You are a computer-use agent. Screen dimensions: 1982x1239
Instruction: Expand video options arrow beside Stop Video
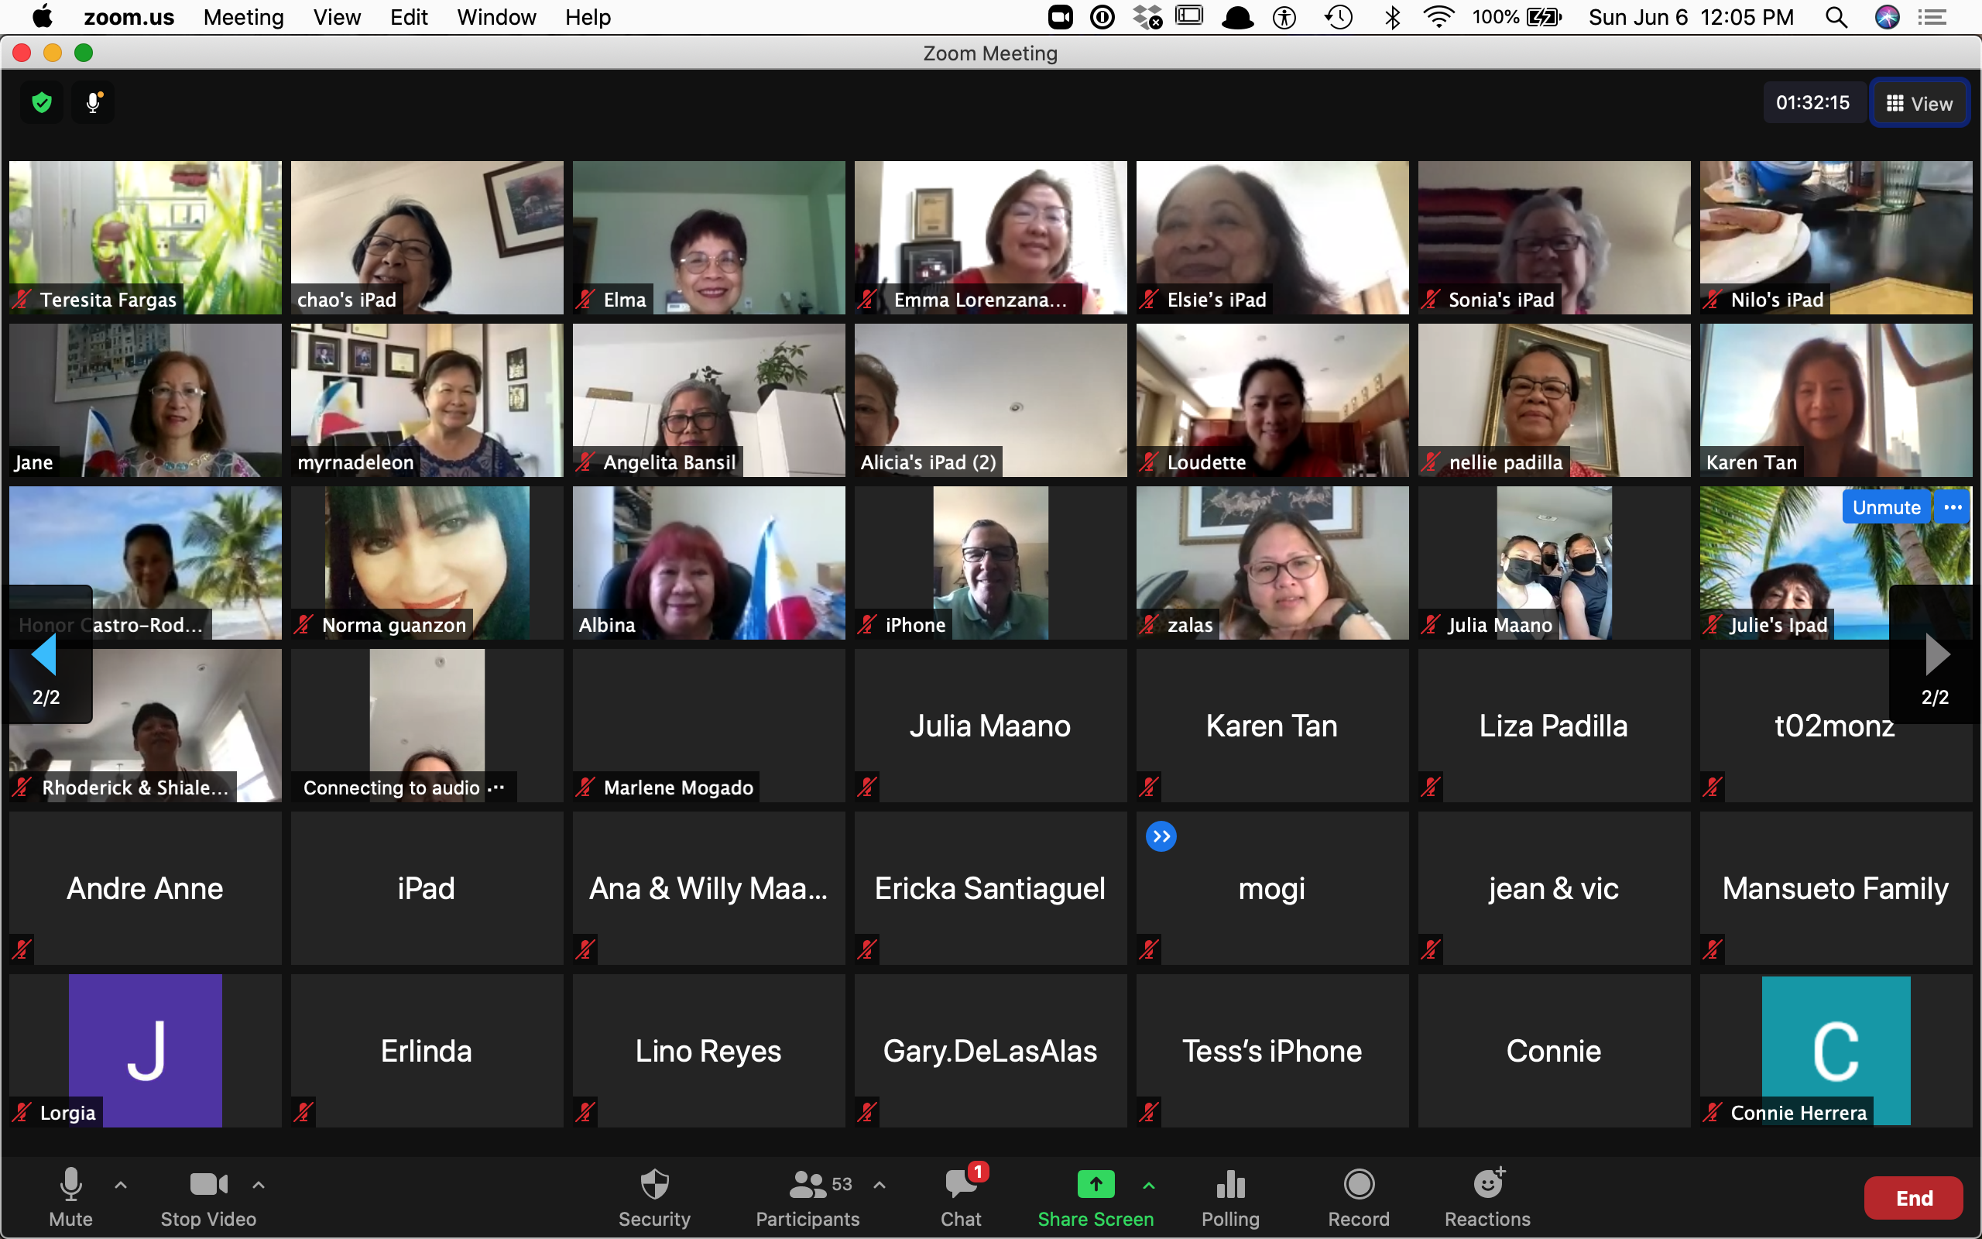258,1185
